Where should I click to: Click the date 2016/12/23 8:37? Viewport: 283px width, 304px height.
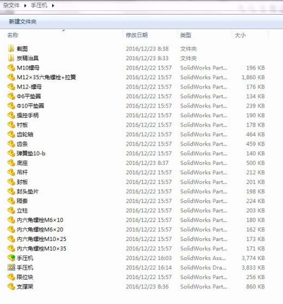coord(147,163)
